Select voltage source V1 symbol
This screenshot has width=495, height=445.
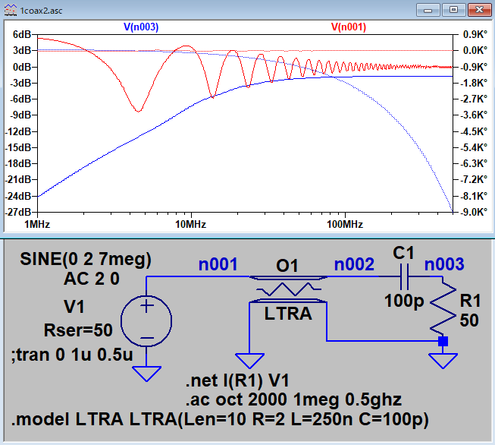146,320
